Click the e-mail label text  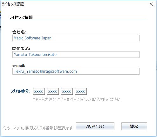19,65
